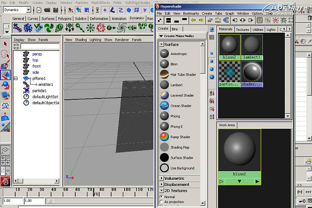Click the Use Background node icon

click(x=165, y=168)
